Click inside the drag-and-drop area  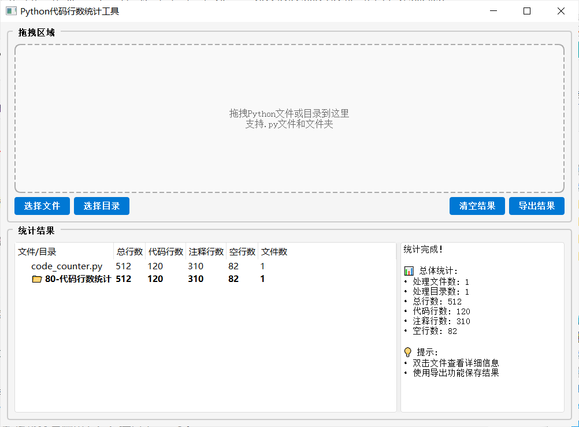(x=289, y=117)
